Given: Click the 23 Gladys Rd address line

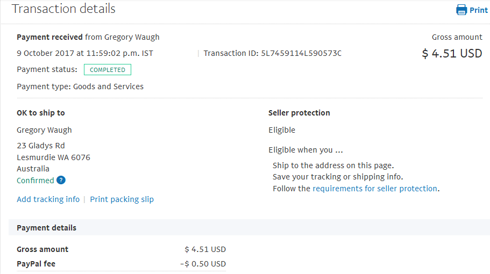Looking at the screenshot, I should tap(41, 146).
